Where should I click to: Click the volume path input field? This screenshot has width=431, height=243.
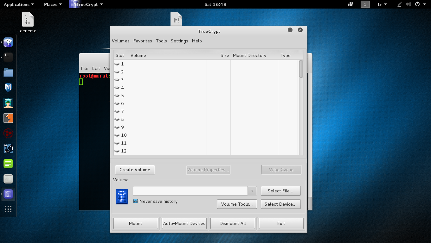[x=190, y=191]
